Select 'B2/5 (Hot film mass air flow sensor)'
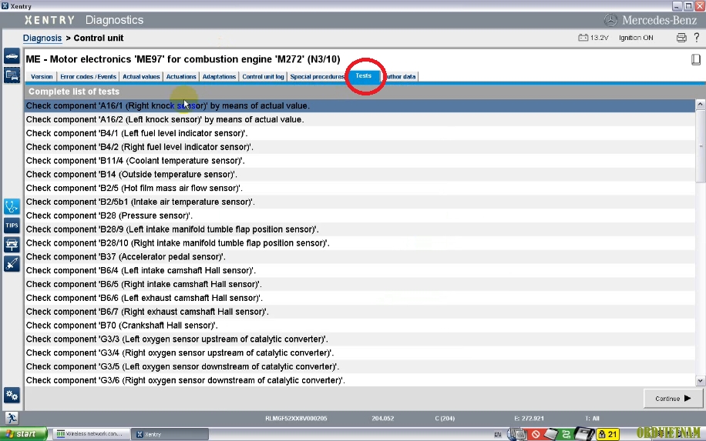706x441 pixels. (x=360, y=188)
